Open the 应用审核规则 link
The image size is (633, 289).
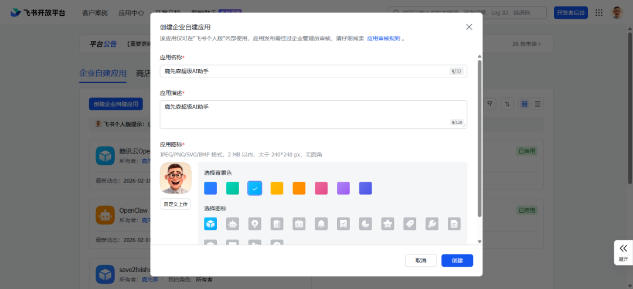tap(383, 39)
